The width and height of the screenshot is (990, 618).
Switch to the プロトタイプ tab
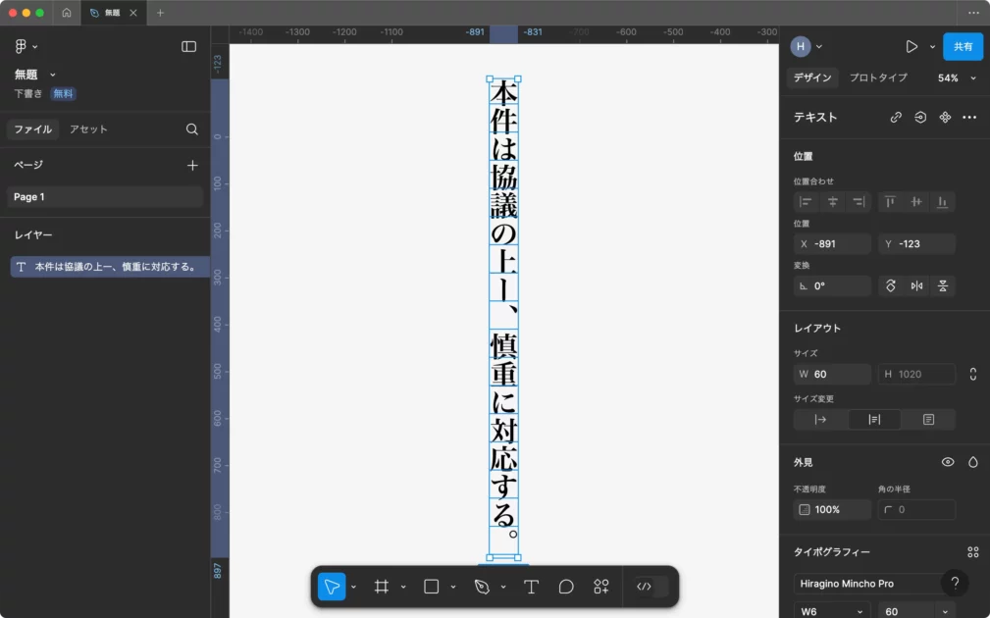point(878,77)
